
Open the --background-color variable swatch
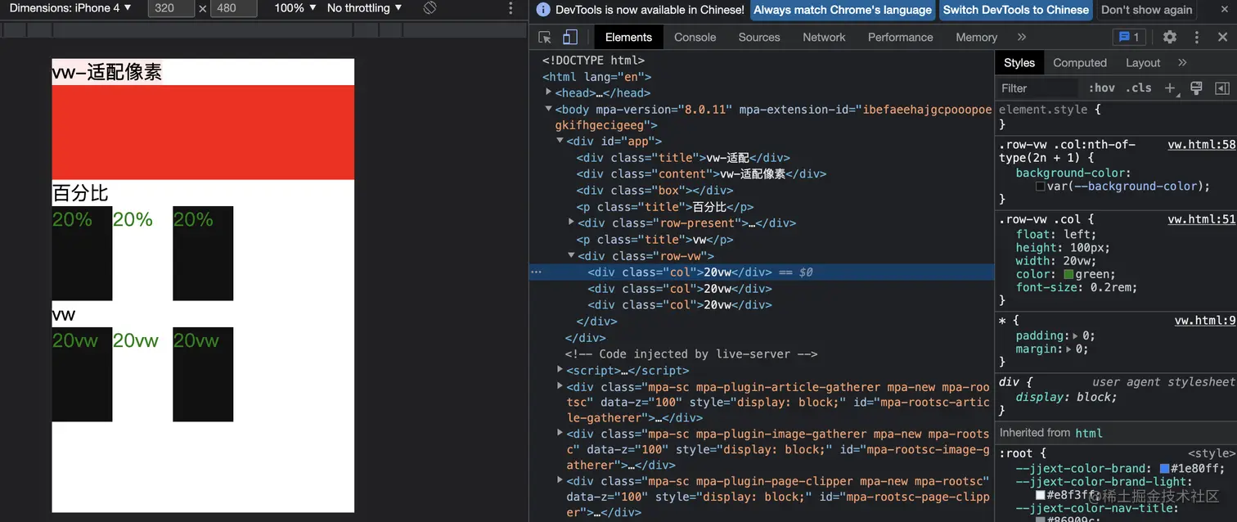(1041, 187)
